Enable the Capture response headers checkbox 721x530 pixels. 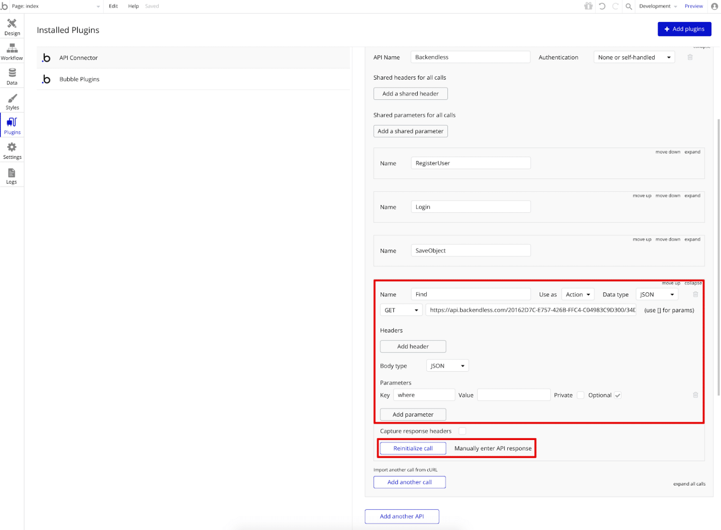(x=462, y=431)
